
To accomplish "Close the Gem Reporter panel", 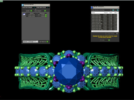I will click(x=49, y=5).
